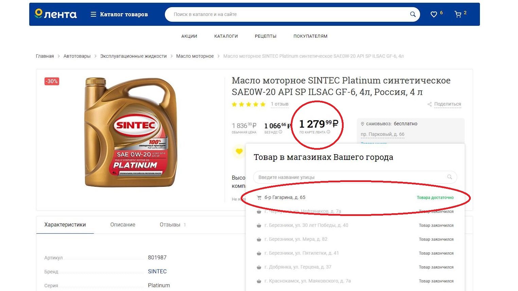Open pickup address пр. Парковый, д. 66
The height and width of the screenshot is (291, 518).
click(x=382, y=134)
